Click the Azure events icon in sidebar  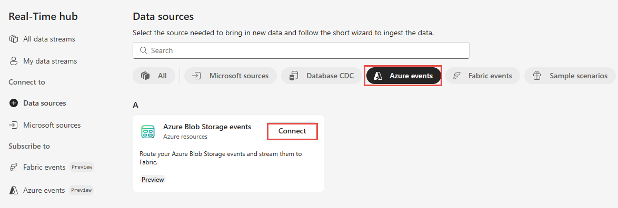pos(14,190)
